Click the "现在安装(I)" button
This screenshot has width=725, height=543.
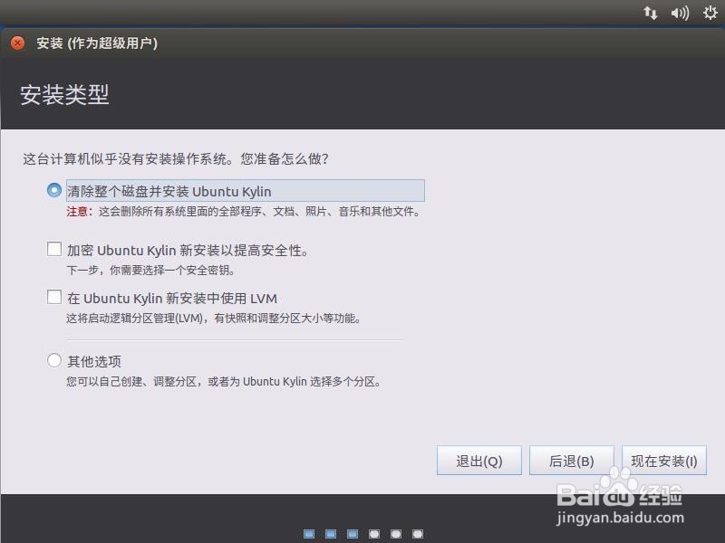click(x=664, y=460)
